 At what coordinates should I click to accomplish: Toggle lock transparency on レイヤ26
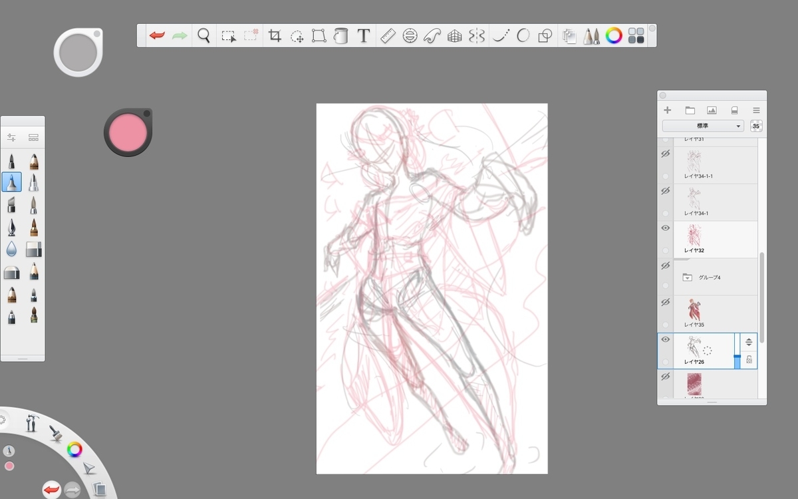[749, 360]
